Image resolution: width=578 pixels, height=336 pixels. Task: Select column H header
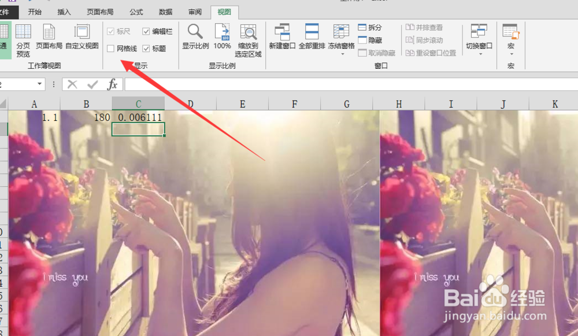click(x=399, y=104)
